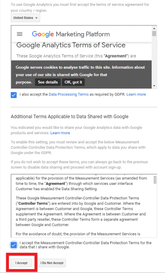Click the Google Analytics Terms of Service heading
The image size is (165, 273).
[x=71, y=45]
